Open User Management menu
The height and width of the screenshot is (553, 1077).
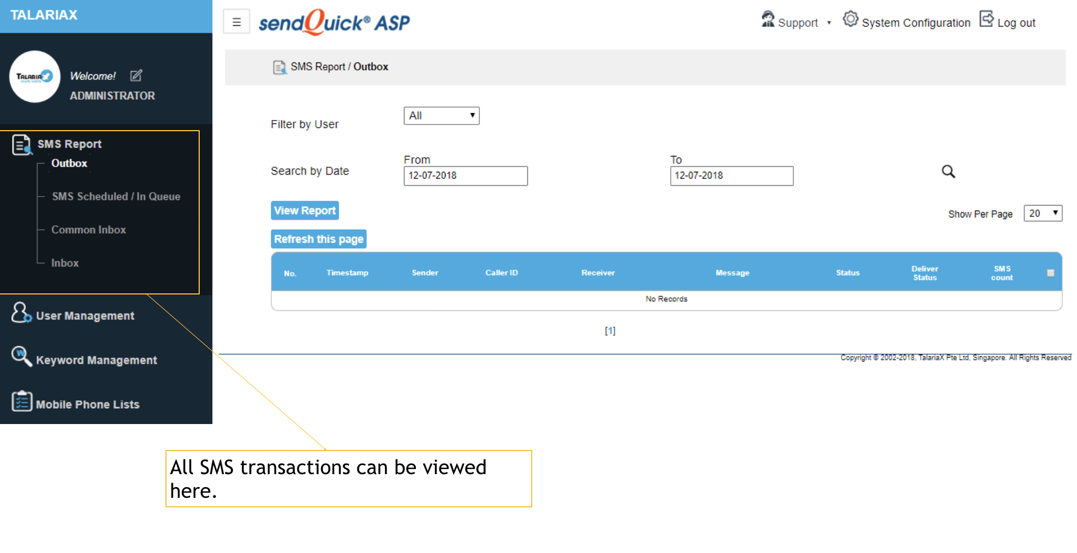(x=85, y=316)
